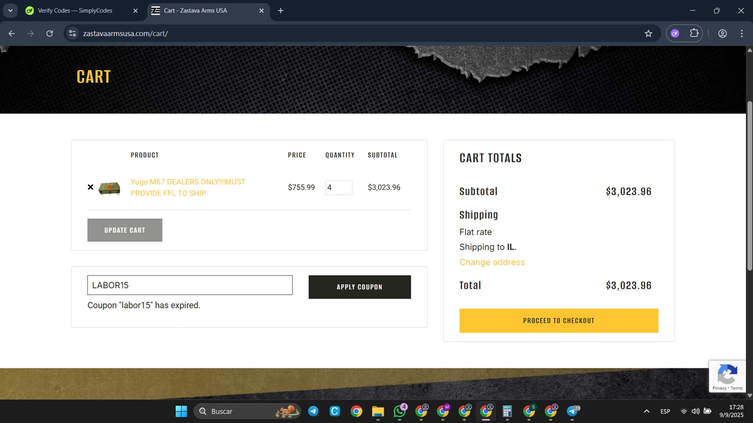This screenshot has width=753, height=423.
Task: Open the purple SimplyCodes extension icon
Action: point(675,34)
